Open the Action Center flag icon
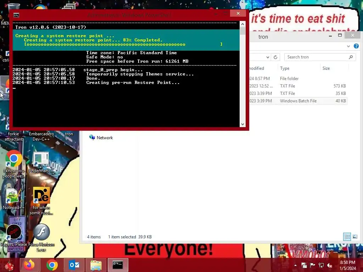This screenshot has height=272, width=363. pos(313,265)
